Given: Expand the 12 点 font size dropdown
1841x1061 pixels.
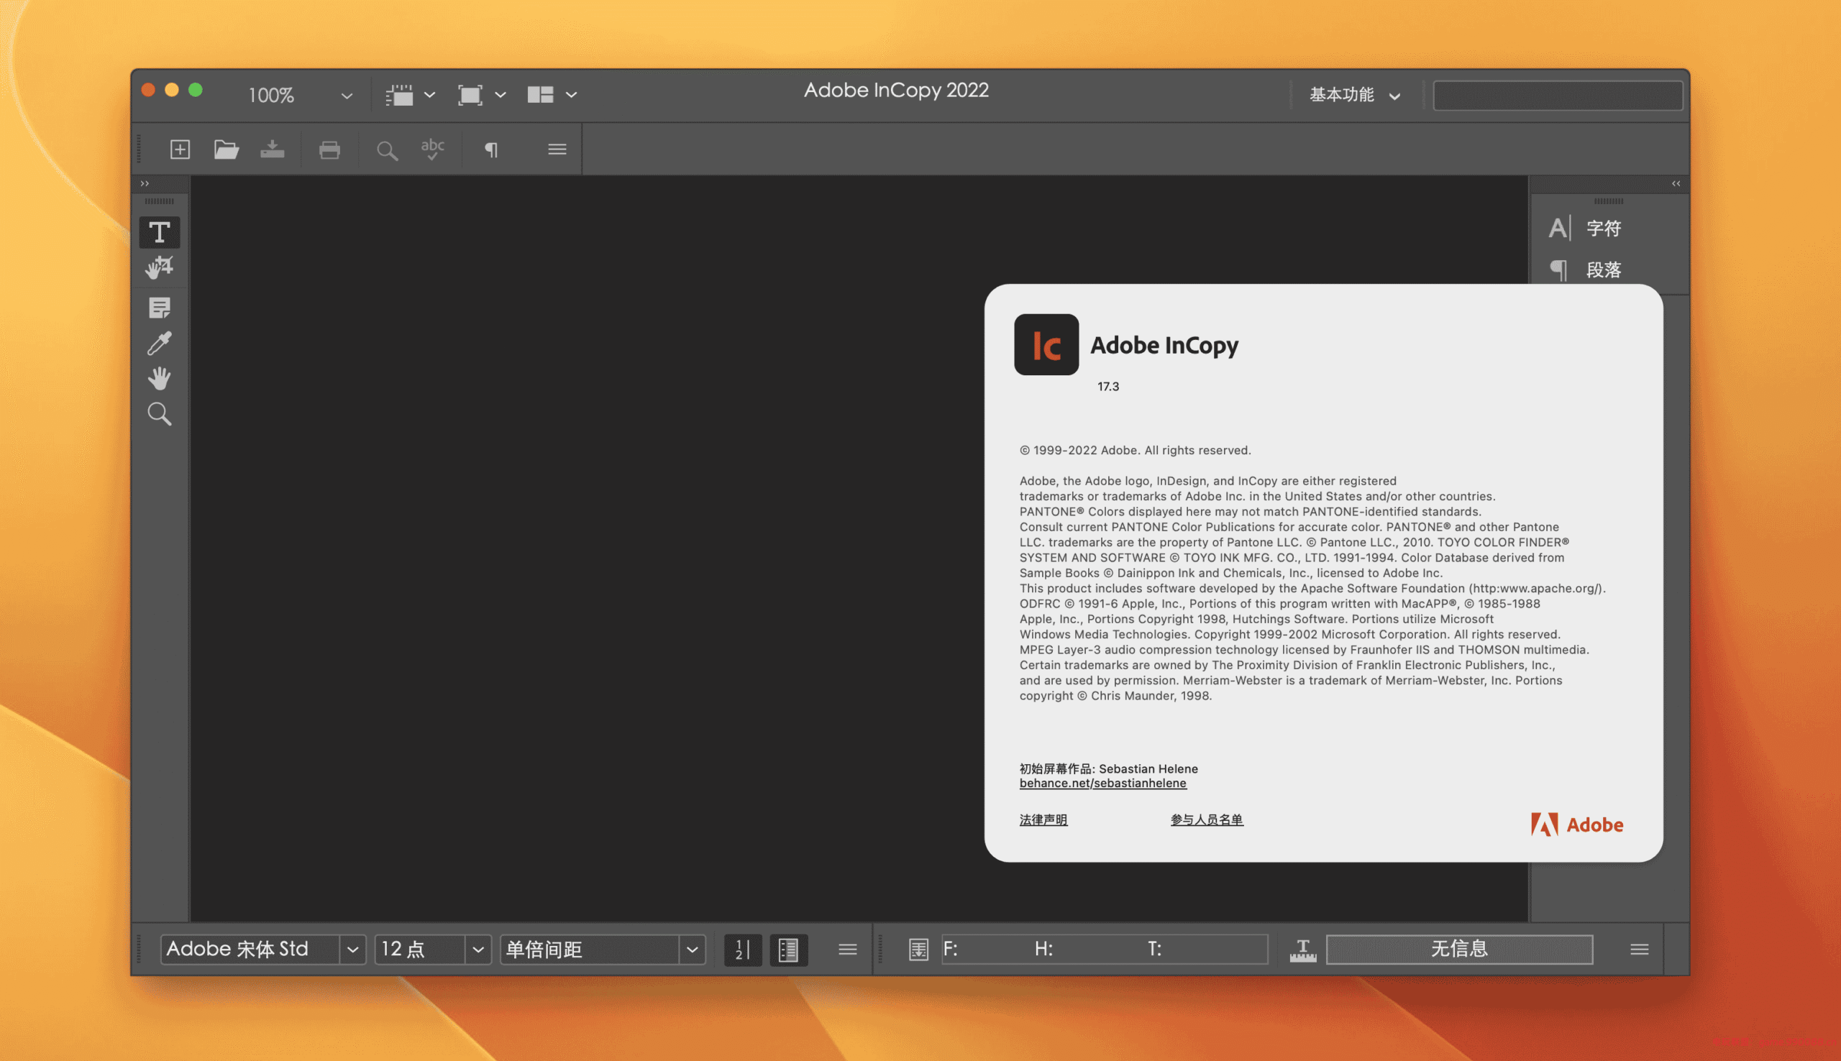Looking at the screenshot, I should 478,949.
